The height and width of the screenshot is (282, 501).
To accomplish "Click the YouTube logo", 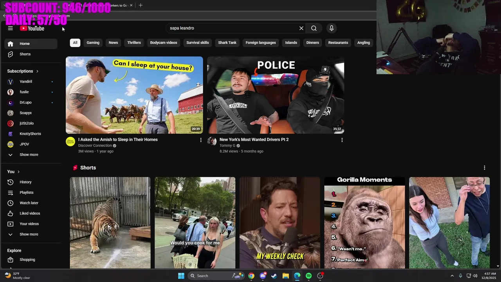I will pyautogui.click(x=32, y=28).
